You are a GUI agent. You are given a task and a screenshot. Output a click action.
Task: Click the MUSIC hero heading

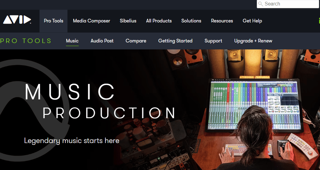[70, 92]
